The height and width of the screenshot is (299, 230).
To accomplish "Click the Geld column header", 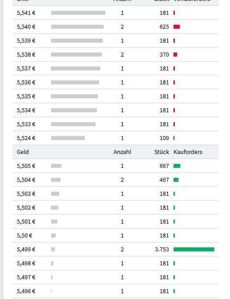I will click(23, 152).
